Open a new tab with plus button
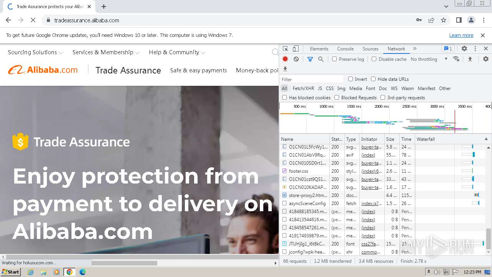 tap(104, 7)
